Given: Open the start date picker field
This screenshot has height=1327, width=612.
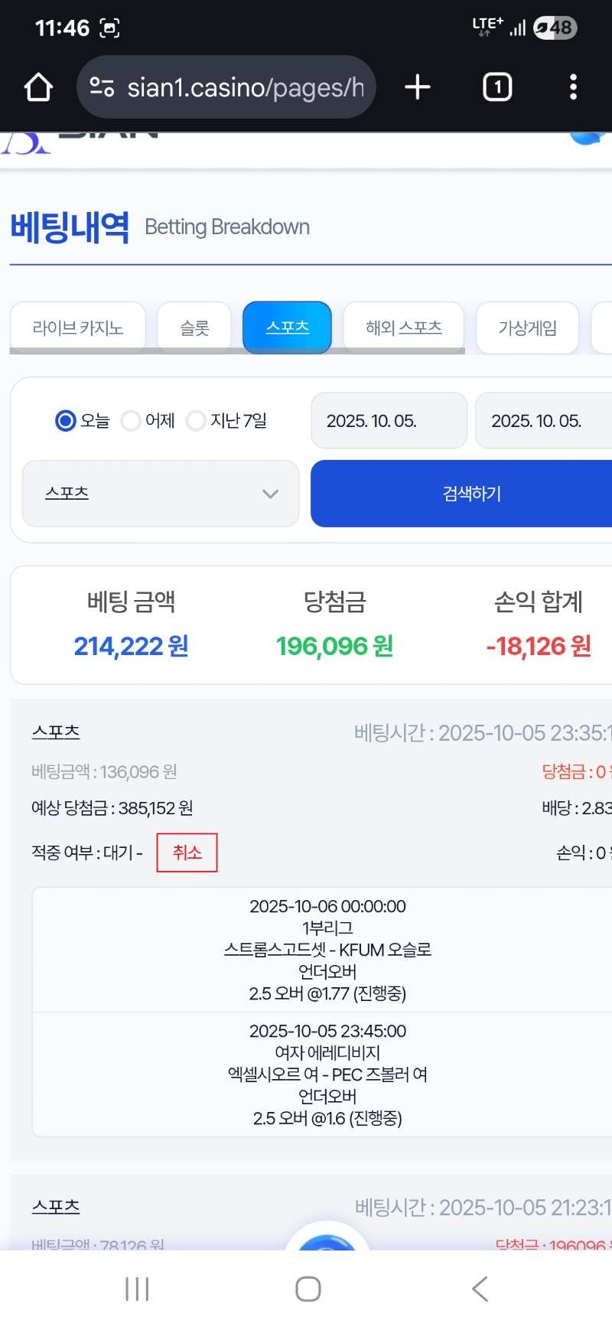Looking at the screenshot, I should (389, 421).
